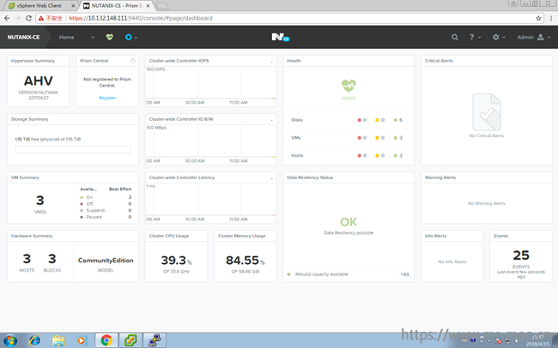The height and width of the screenshot is (348, 558).
Task: Open the Controller IO B/W chart menu
Action: [x=271, y=119]
